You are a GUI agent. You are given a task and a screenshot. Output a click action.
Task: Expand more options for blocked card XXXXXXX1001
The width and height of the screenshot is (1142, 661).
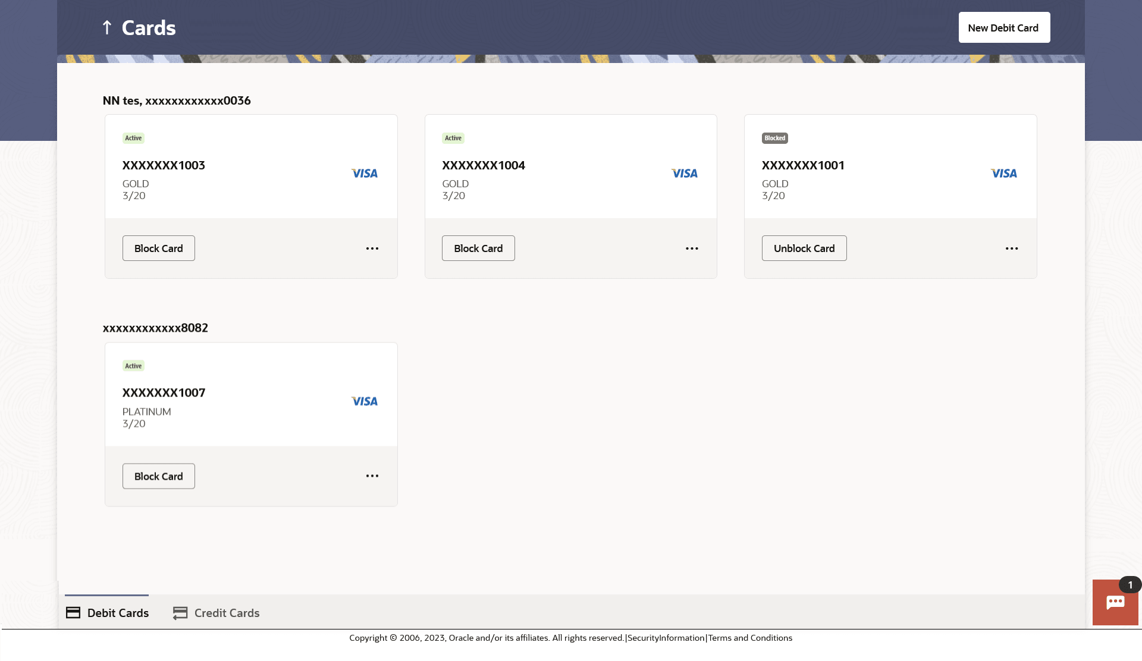(x=1012, y=248)
